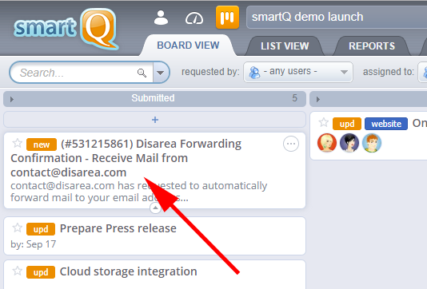This screenshot has width=427, height=289.
Task: Open the Disarea Forwarding Confirmation ticket title
Action: point(126,158)
